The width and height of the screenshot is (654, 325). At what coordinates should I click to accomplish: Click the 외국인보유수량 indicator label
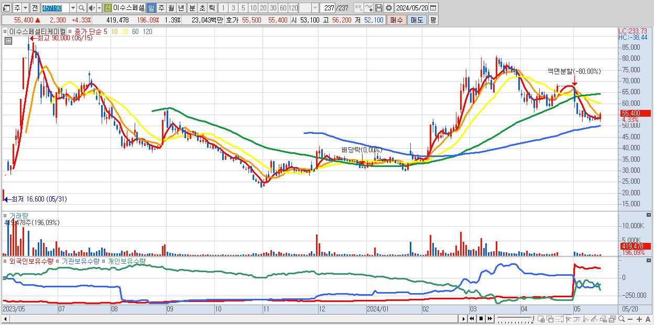(31, 261)
